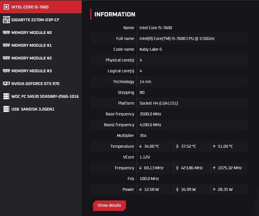Click the Information section heading
259x216 pixels.
[115, 14]
